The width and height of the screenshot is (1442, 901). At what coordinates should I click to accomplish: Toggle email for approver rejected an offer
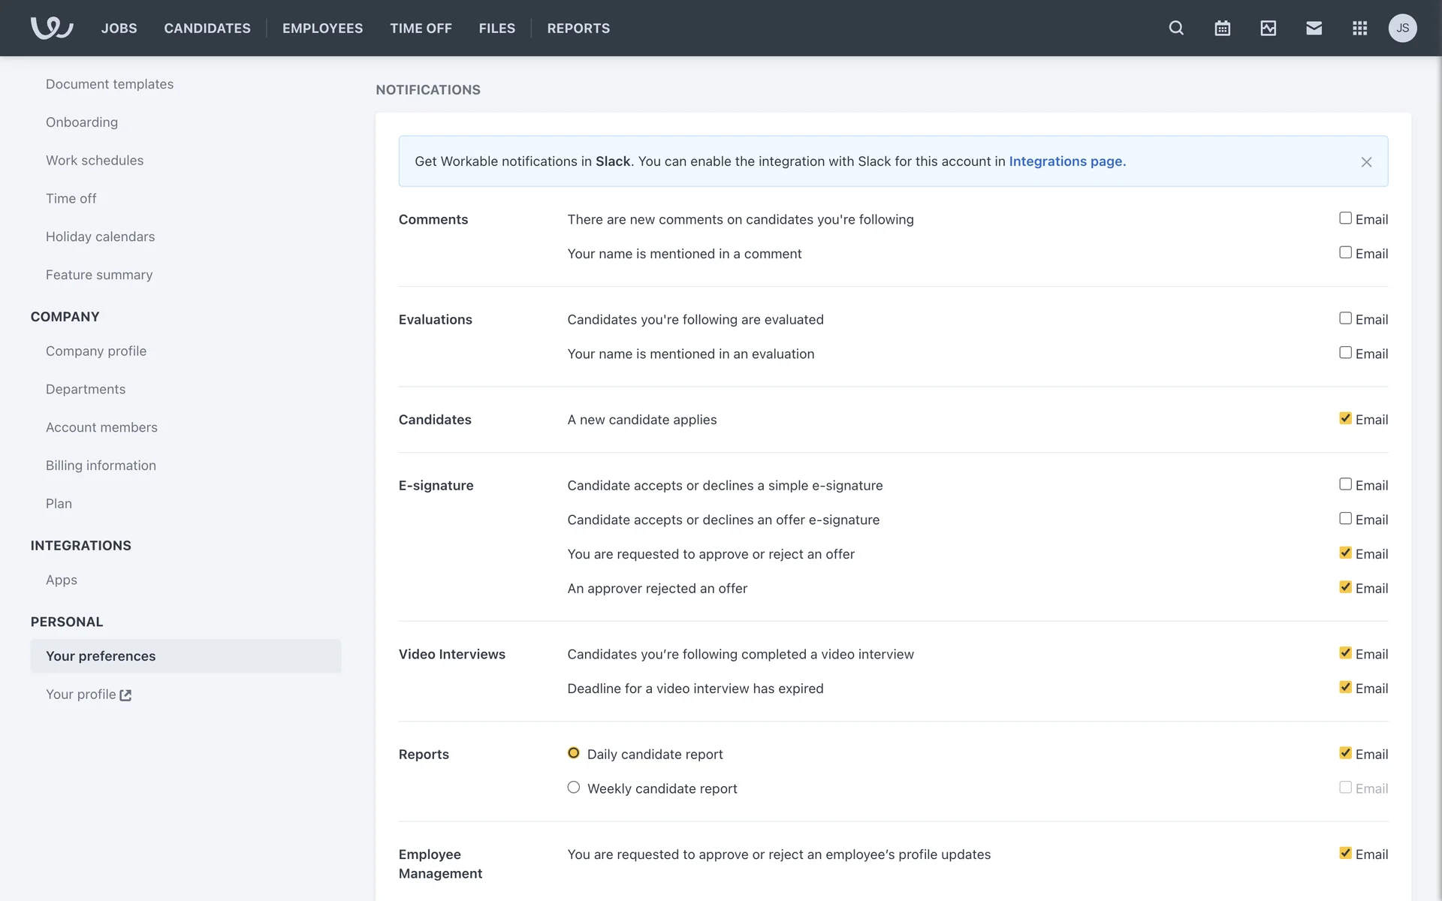click(1345, 587)
